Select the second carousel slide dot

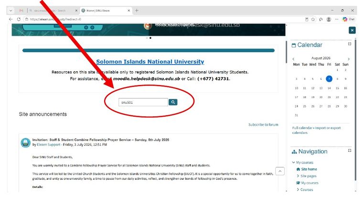(x=150, y=38)
